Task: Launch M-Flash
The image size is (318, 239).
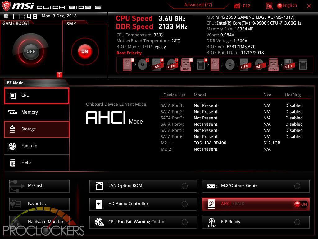Action: [x=39, y=186]
